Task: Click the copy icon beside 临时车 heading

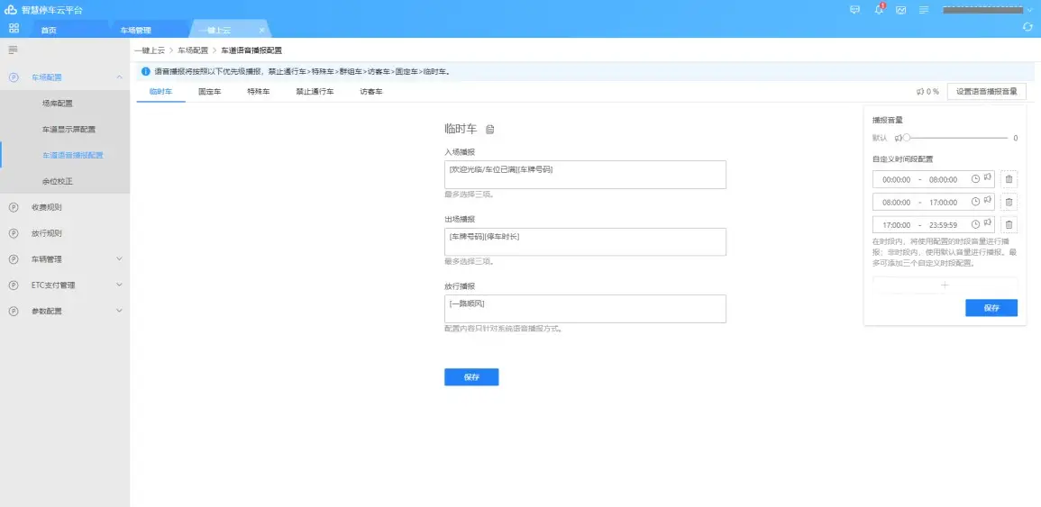Action: coord(490,130)
